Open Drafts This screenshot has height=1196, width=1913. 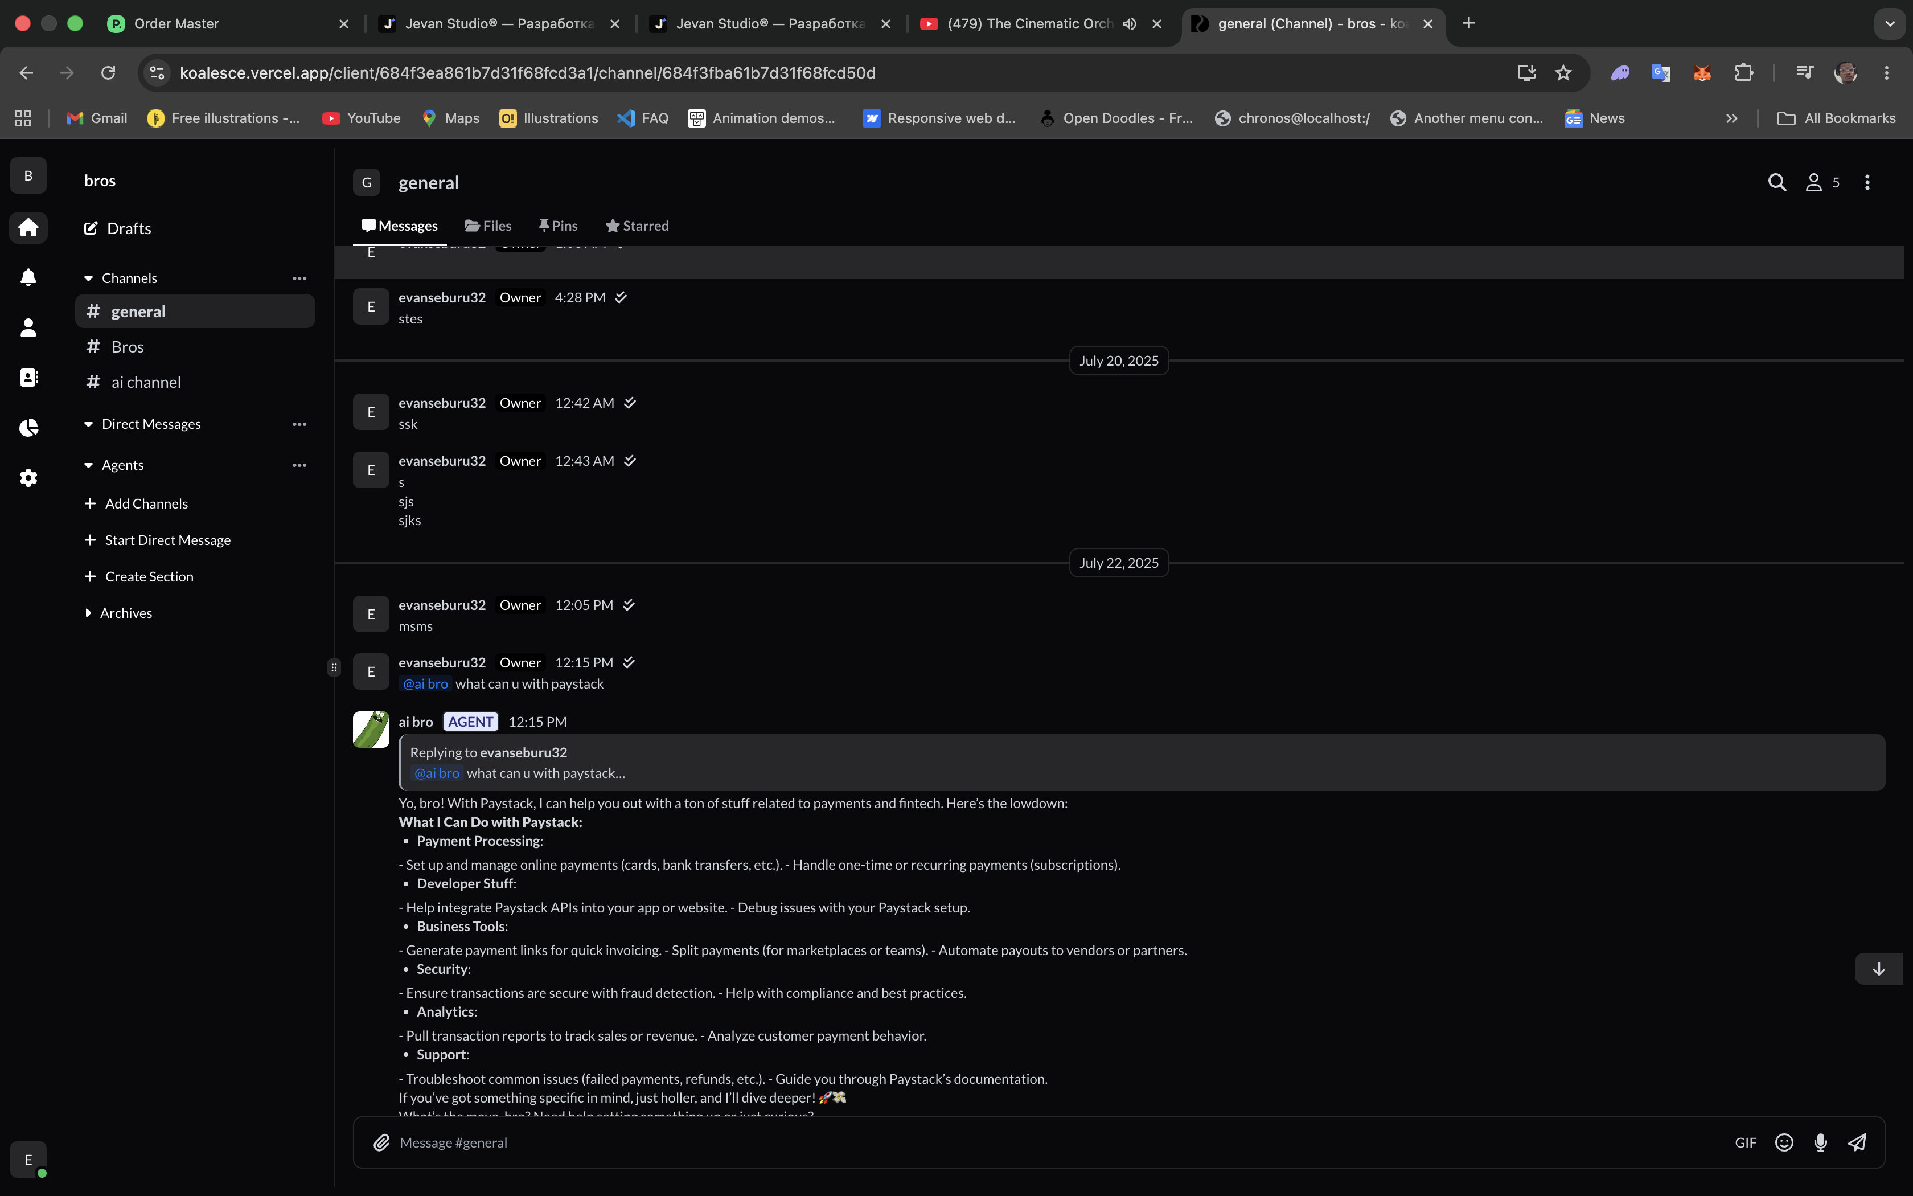(x=118, y=228)
